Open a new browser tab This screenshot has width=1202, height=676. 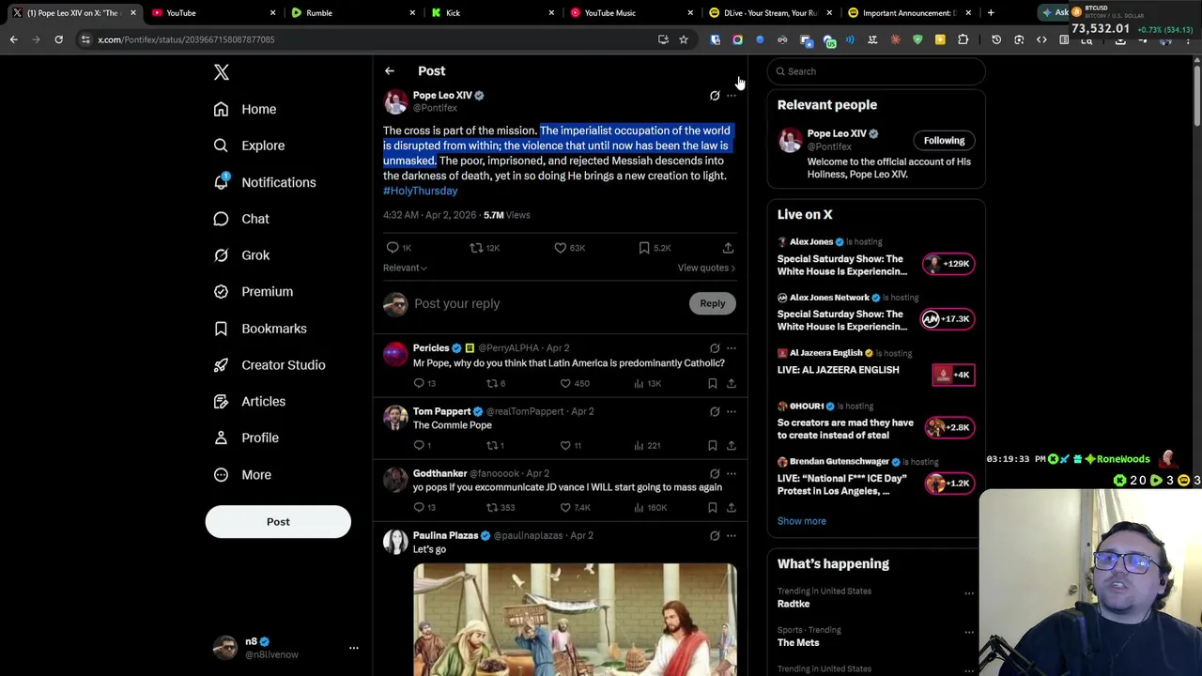pyautogui.click(x=990, y=13)
